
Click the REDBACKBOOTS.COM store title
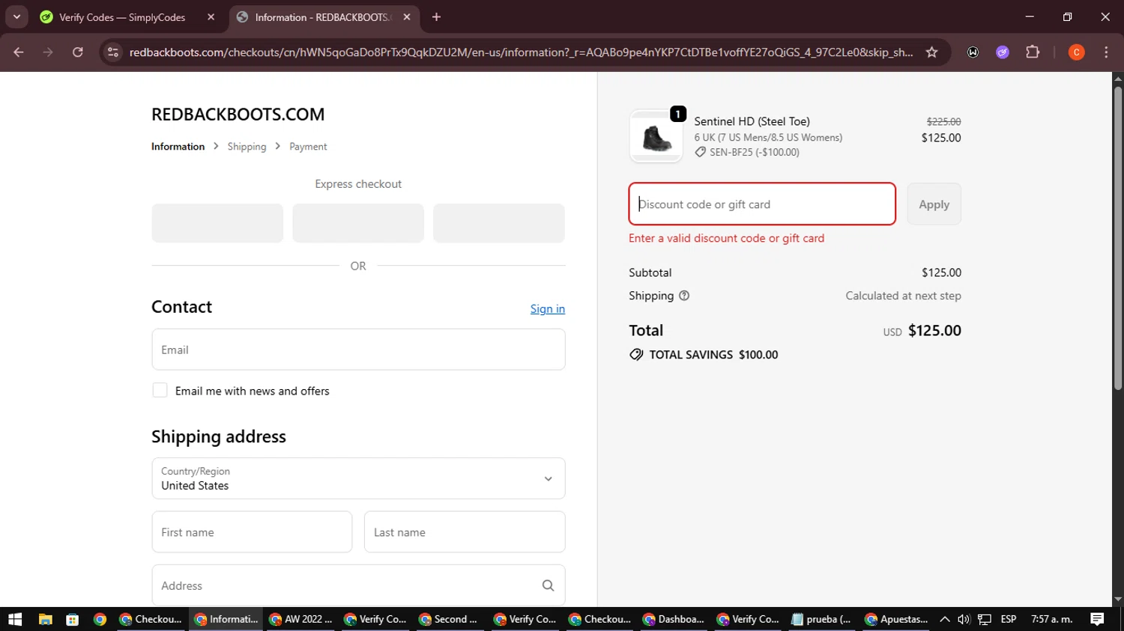tap(238, 115)
